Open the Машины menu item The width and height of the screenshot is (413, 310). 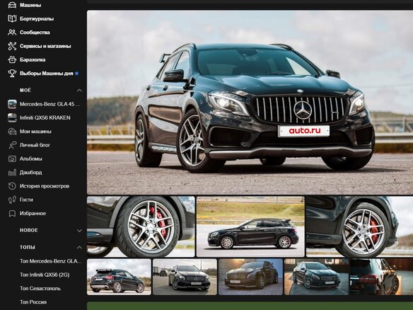30,5
